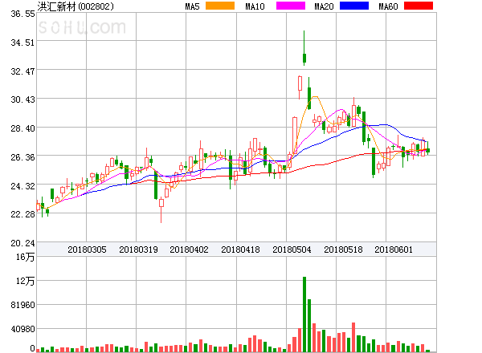Image resolution: width=482 pixels, height=353 pixels.
Task: Click the 26.36 price axis label
Action: tap(22, 157)
